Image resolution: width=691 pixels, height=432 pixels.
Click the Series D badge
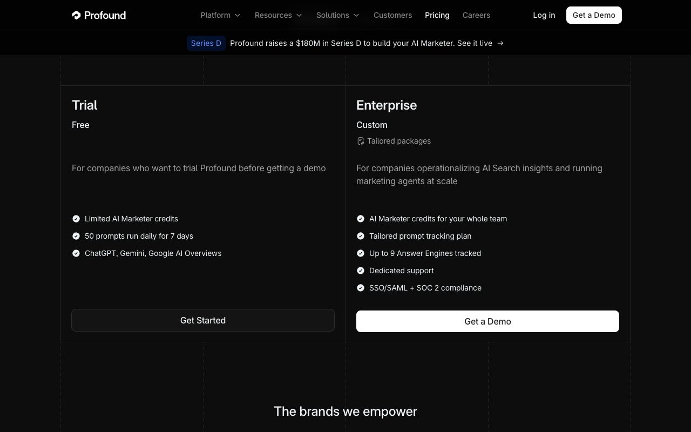[206, 43]
